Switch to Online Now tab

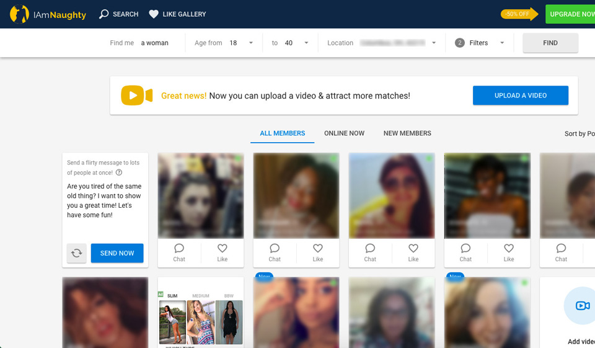click(344, 133)
